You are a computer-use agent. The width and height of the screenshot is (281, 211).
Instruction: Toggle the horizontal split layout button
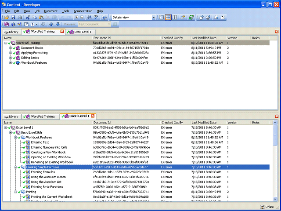click(x=168, y=18)
